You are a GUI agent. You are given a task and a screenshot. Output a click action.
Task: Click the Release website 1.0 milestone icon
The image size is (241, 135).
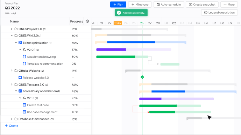pyautogui.click(x=20, y=78)
